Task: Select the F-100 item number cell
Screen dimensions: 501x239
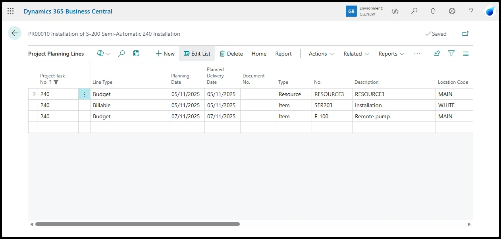Action: pos(332,116)
